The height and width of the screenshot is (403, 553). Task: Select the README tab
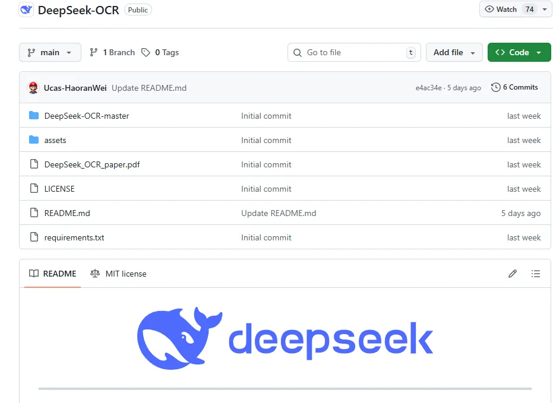[x=52, y=274]
